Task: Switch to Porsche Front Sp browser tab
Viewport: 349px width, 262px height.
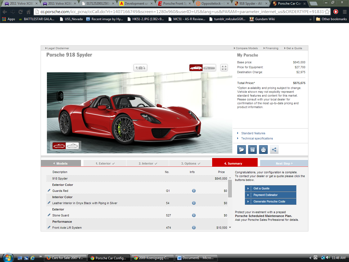Action: click(174, 4)
